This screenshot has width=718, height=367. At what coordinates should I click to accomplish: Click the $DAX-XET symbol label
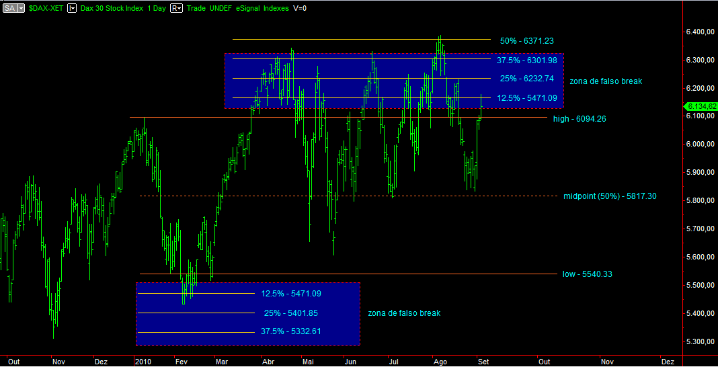point(46,8)
